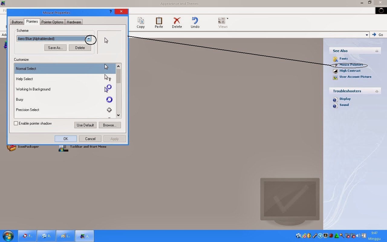Switch to the Pointer Options tab
Image resolution: width=387 pixels, height=242 pixels.
[x=52, y=22]
